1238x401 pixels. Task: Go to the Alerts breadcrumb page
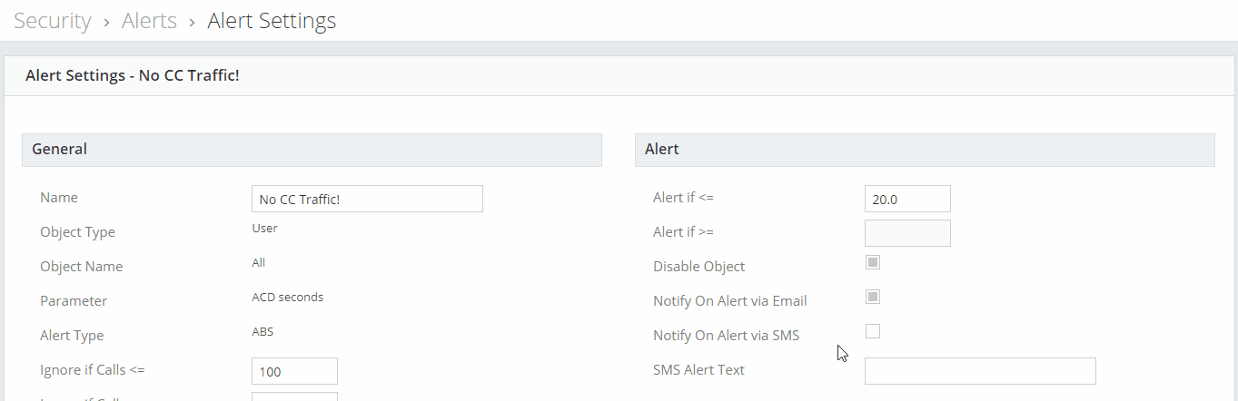pos(149,20)
